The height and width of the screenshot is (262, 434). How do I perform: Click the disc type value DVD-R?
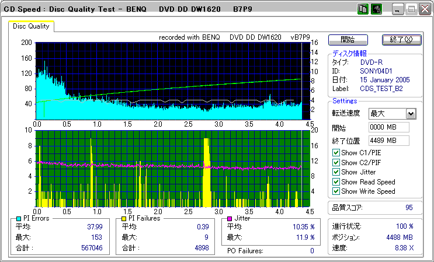371,62
